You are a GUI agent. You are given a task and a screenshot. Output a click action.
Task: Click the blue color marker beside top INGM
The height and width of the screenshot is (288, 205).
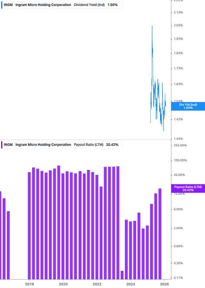tap(2, 5)
